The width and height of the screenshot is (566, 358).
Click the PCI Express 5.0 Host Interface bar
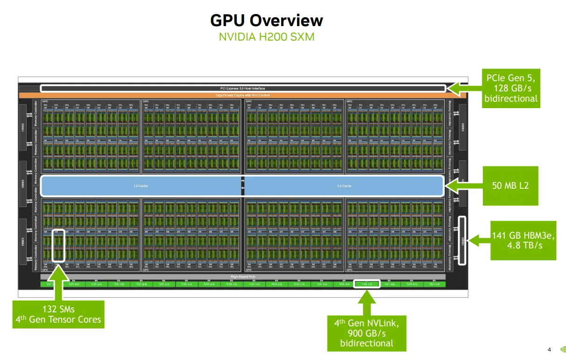(x=243, y=88)
